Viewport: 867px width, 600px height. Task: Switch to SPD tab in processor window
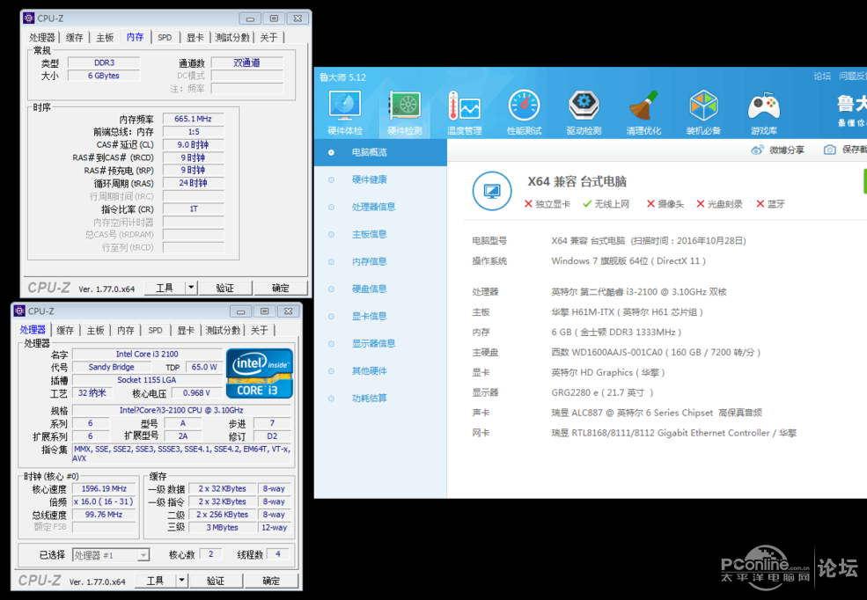pyautogui.click(x=156, y=331)
